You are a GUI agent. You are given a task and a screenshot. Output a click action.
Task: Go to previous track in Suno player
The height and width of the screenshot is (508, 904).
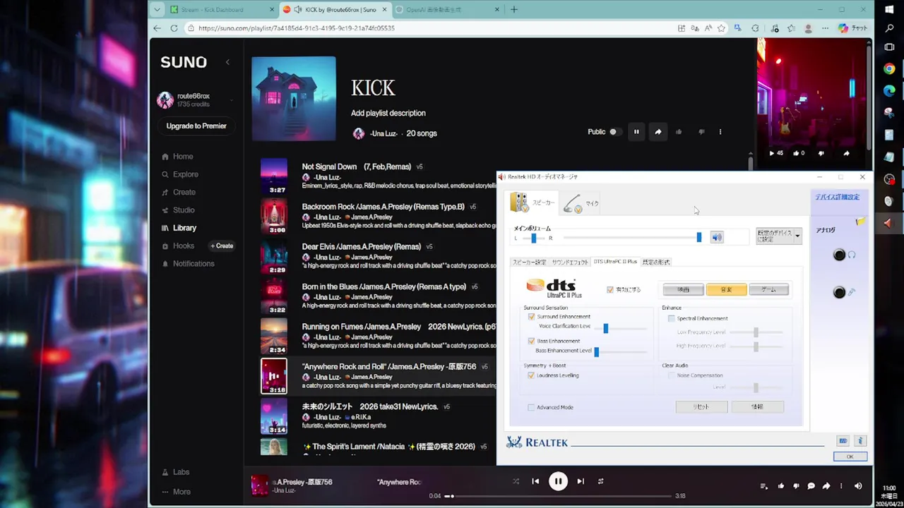(x=535, y=481)
